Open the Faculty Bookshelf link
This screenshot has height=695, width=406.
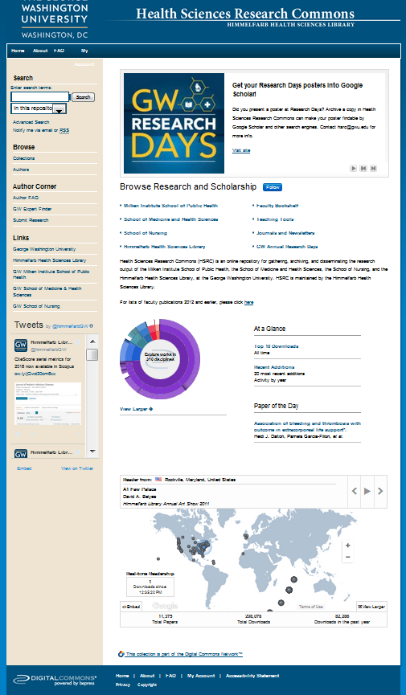tap(277, 206)
